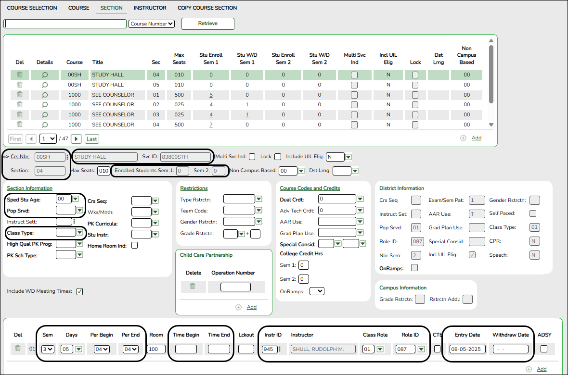Open Instr ID lookup ellipsis icon
The image size is (568, 375).
pos(280,349)
